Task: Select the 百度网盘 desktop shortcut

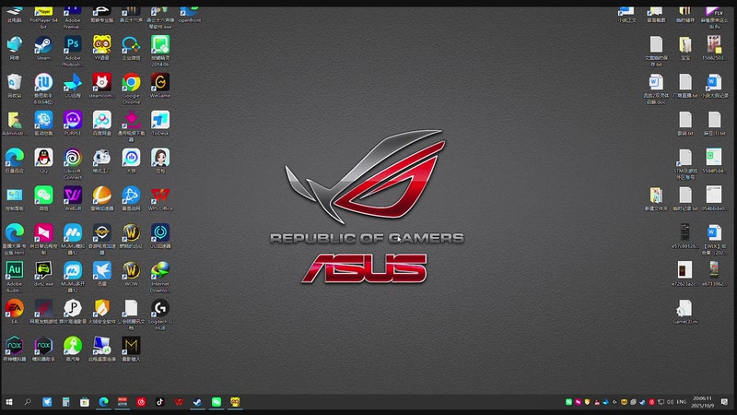Action: [x=101, y=123]
